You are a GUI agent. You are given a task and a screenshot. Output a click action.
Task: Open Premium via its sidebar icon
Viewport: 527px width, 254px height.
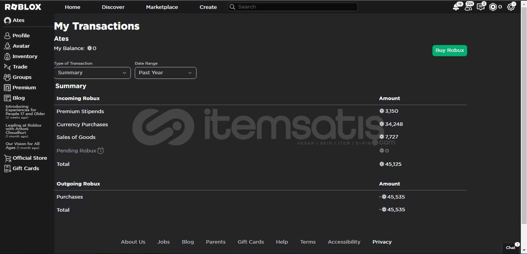coord(7,88)
